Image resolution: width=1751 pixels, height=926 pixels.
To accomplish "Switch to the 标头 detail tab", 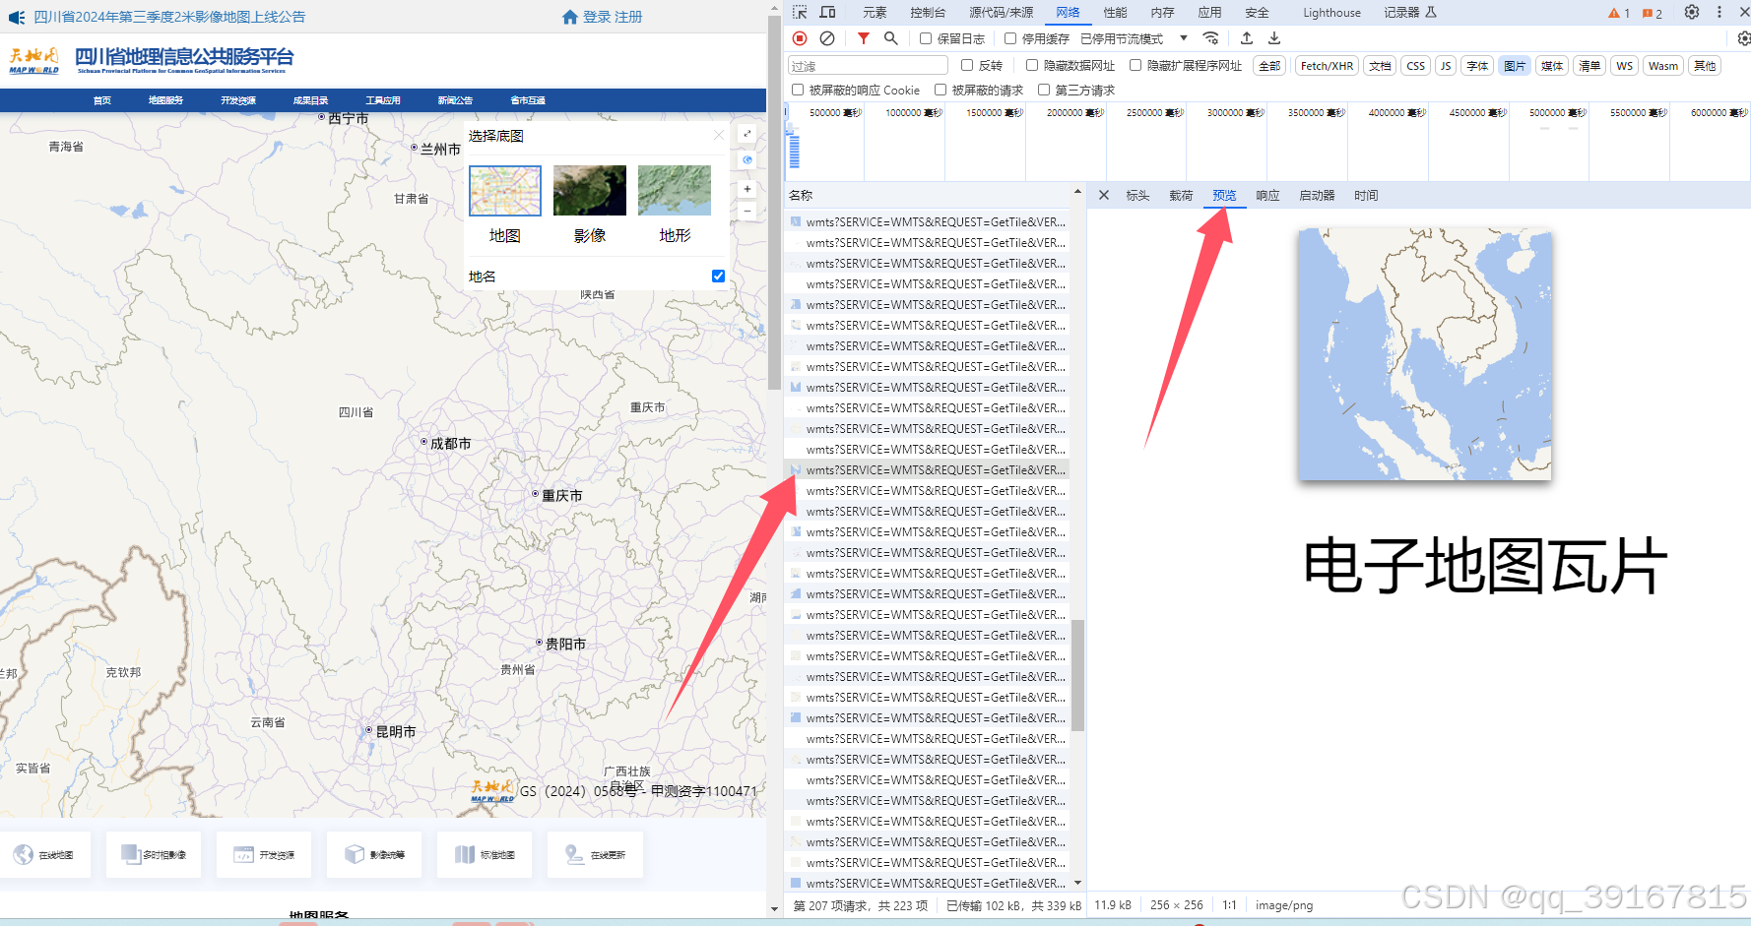I will [x=1137, y=195].
